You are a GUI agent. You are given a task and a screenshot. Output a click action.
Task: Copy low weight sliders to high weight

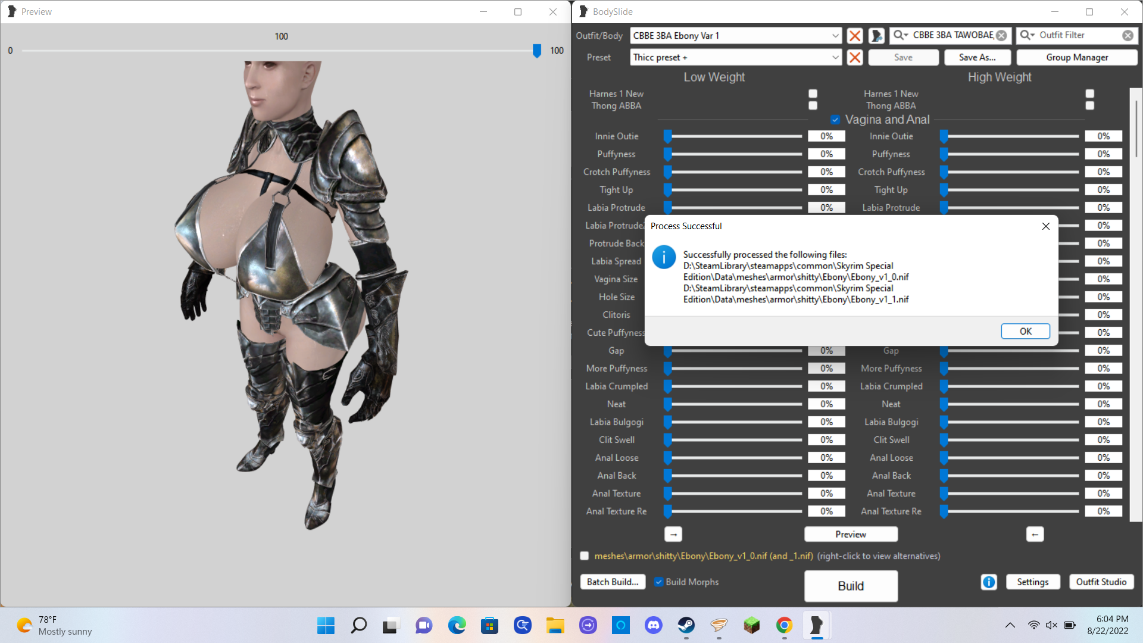tap(673, 535)
